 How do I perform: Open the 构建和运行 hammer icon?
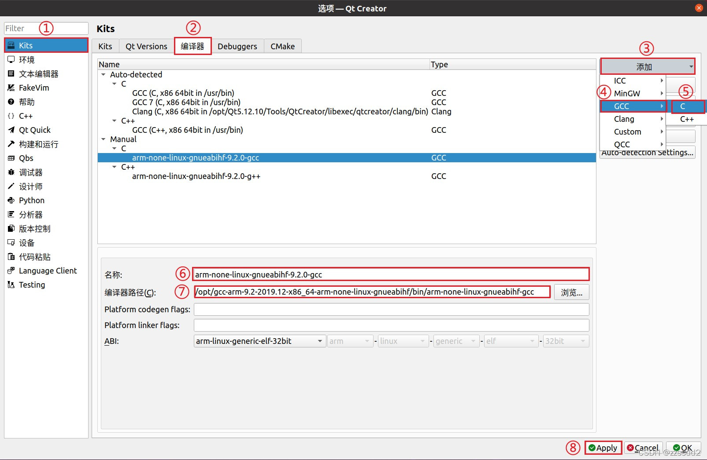(x=11, y=144)
